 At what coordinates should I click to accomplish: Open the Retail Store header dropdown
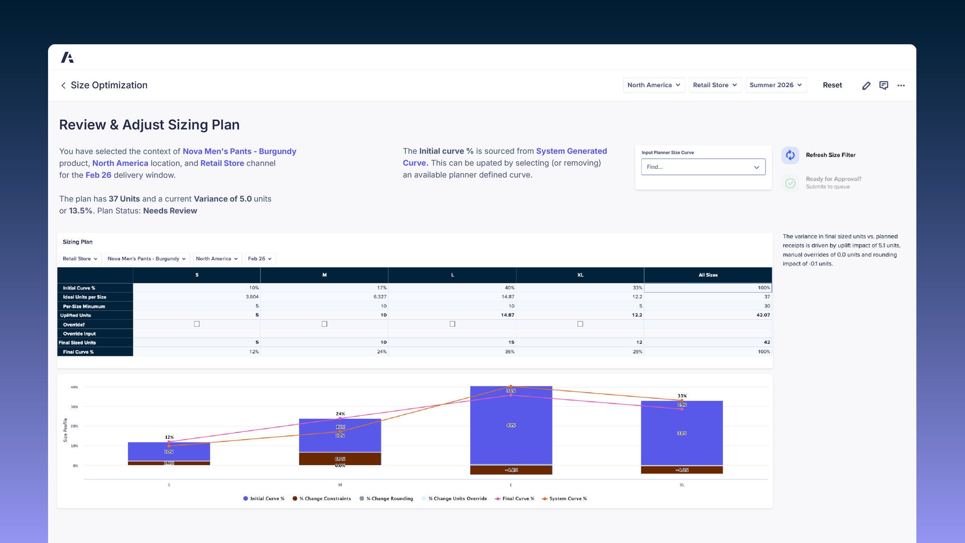point(715,85)
